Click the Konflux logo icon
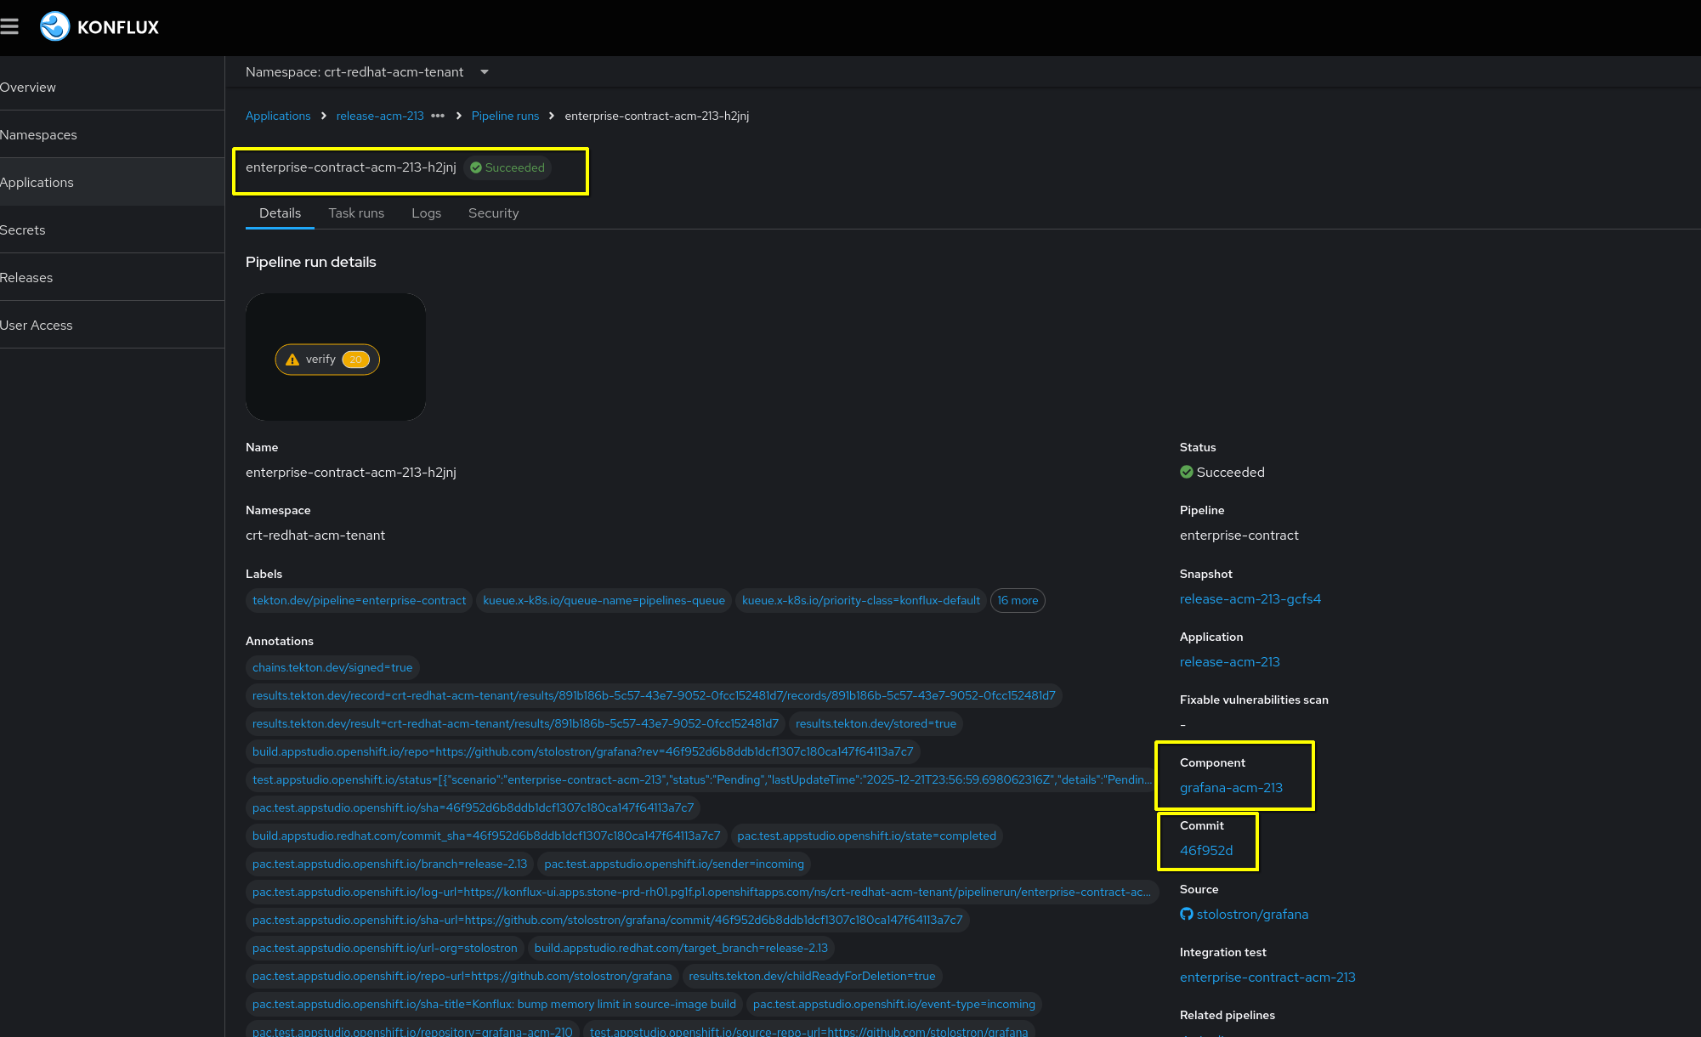Image resolution: width=1701 pixels, height=1037 pixels. [x=54, y=26]
